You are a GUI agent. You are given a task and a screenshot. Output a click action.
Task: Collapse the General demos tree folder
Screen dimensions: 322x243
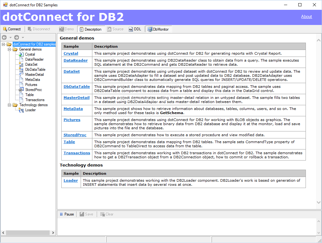[9, 49]
